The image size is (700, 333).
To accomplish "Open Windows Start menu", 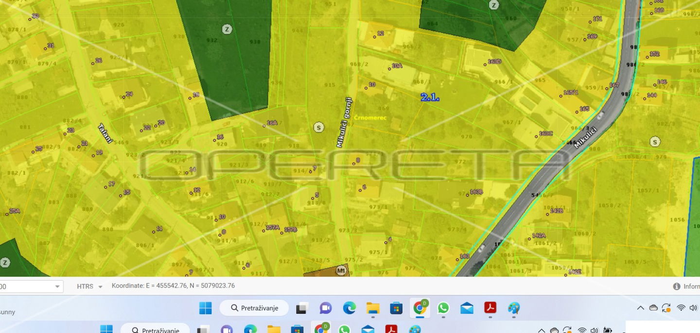I will pos(205,308).
